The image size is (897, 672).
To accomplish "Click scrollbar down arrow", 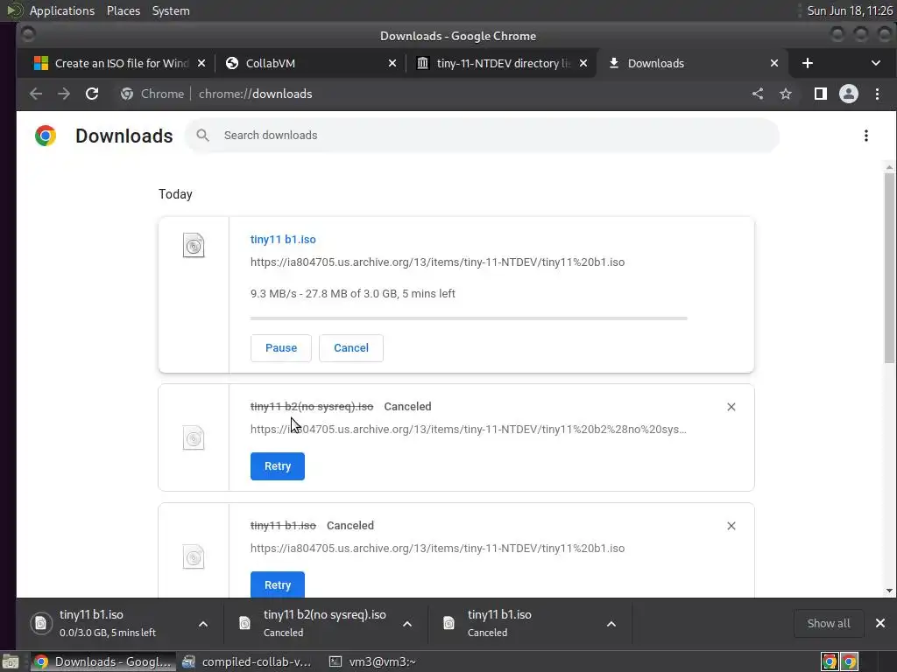I will tap(889, 591).
